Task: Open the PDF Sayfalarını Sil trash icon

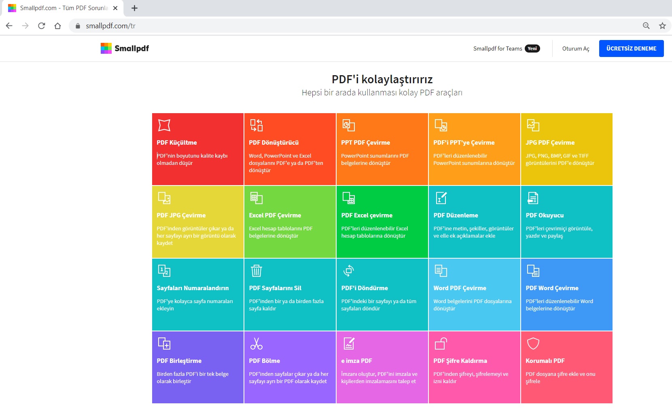Action: click(257, 271)
